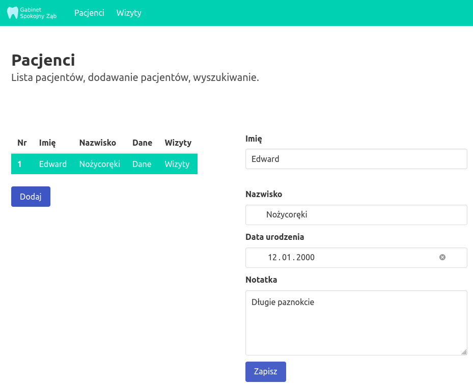Open Dane link in Edward's row

(142, 164)
